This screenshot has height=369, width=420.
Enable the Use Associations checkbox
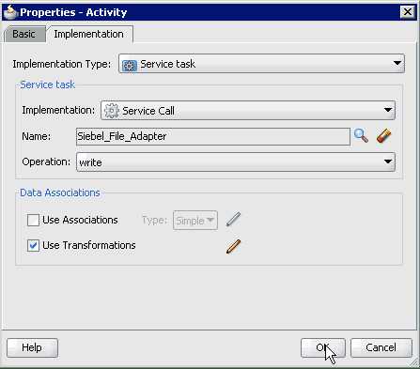pos(33,220)
